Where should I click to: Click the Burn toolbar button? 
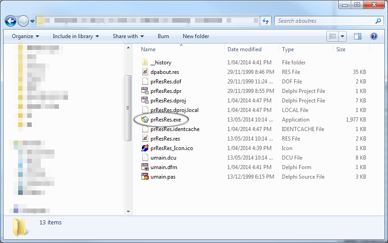point(163,36)
